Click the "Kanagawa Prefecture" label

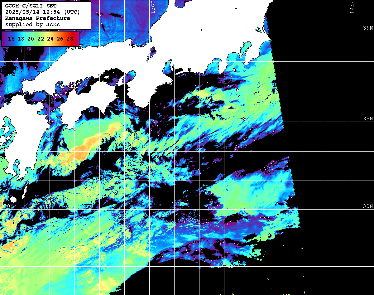[x=38, y=18]
